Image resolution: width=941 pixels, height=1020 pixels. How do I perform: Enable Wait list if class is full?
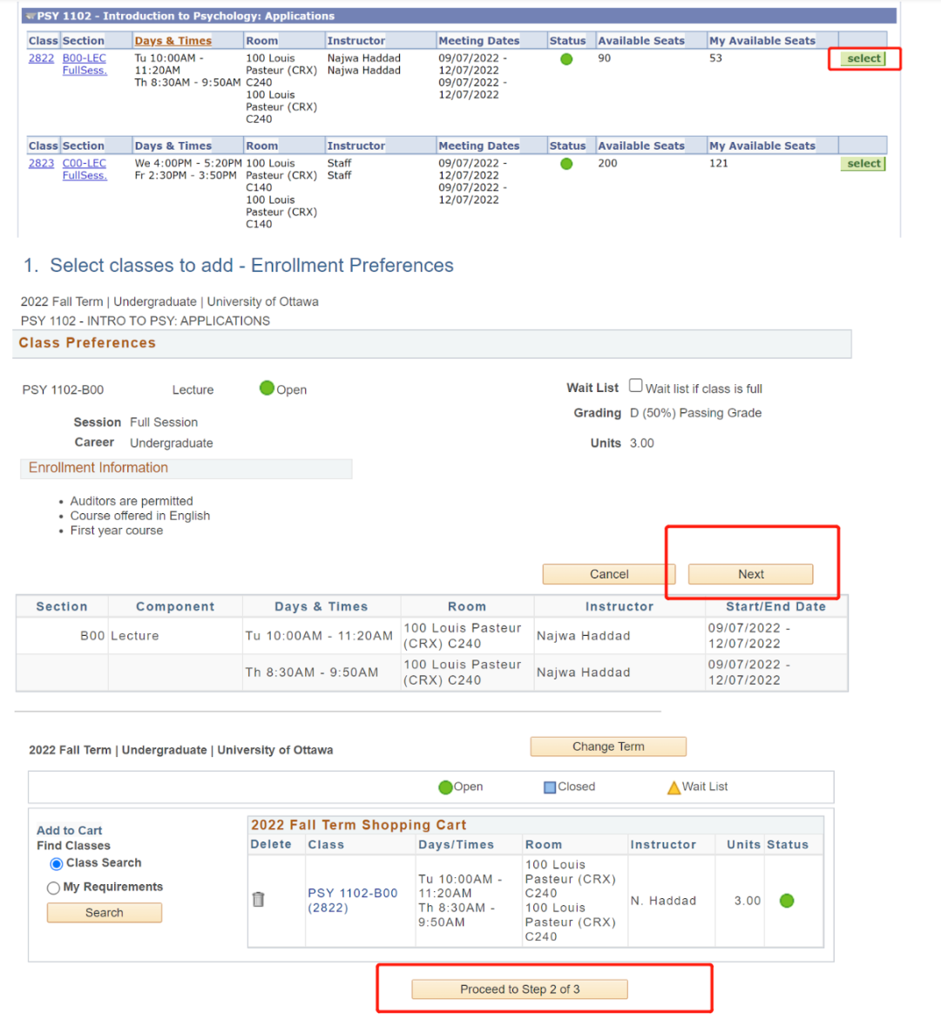pyautogui.click(x=636, y=386)
